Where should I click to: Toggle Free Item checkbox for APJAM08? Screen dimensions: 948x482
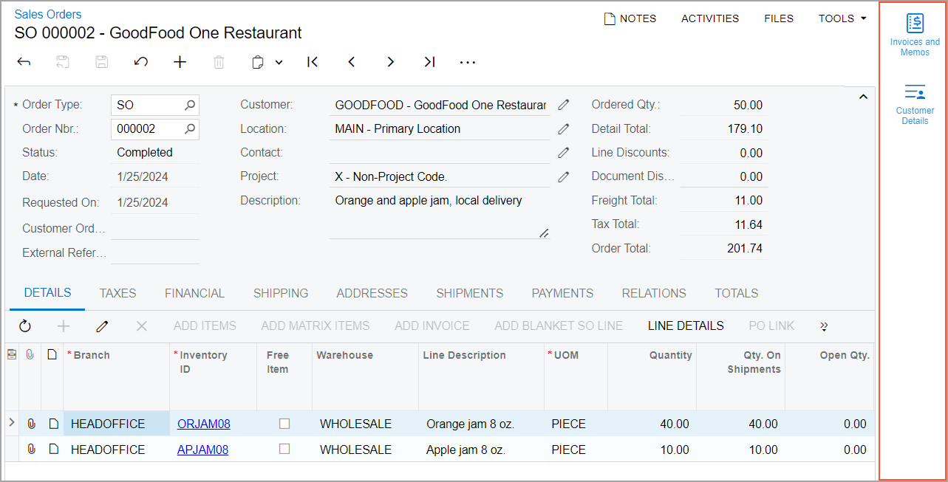284,449
